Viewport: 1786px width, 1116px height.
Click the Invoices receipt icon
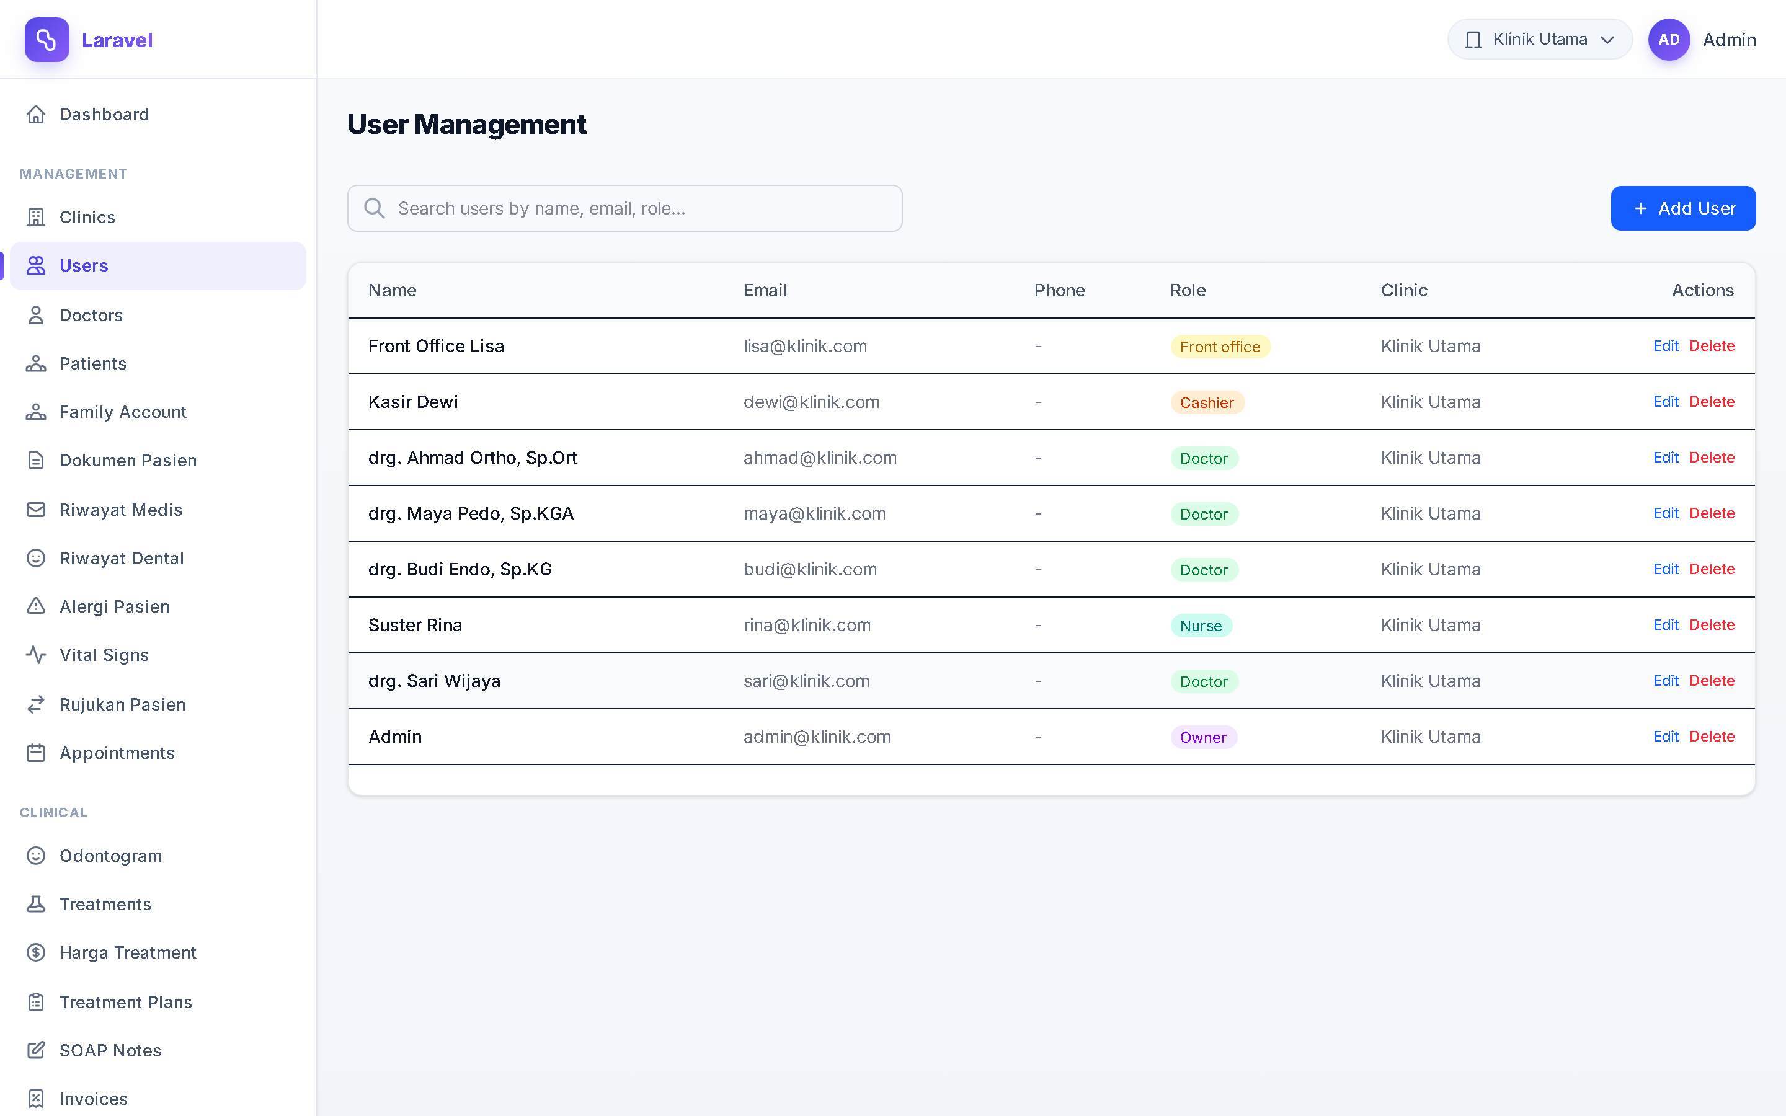pos(36,1099)
